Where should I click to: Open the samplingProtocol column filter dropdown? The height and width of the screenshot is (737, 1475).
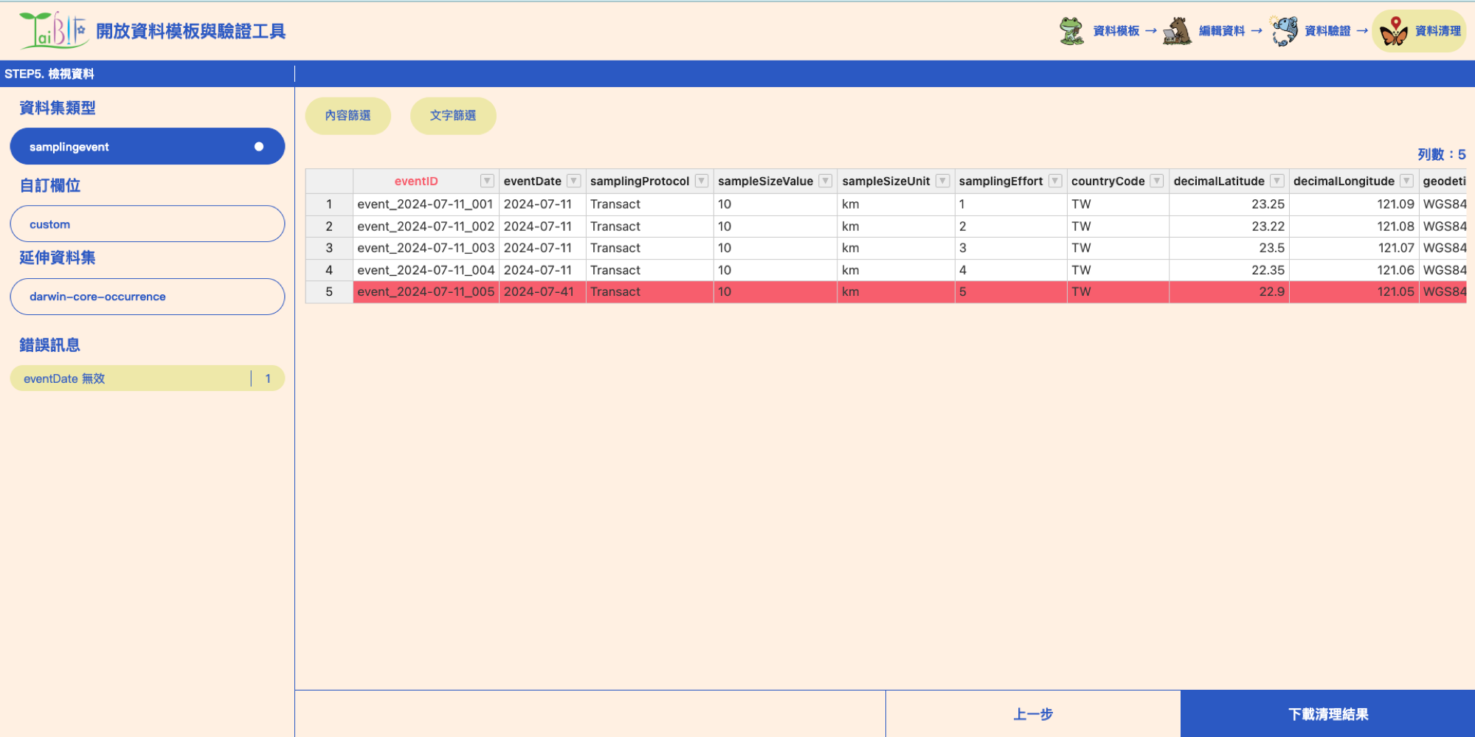pos(702,181)
